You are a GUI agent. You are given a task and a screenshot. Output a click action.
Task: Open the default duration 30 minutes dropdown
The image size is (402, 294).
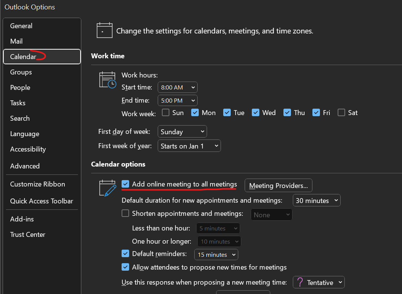[x=317, y=200]
